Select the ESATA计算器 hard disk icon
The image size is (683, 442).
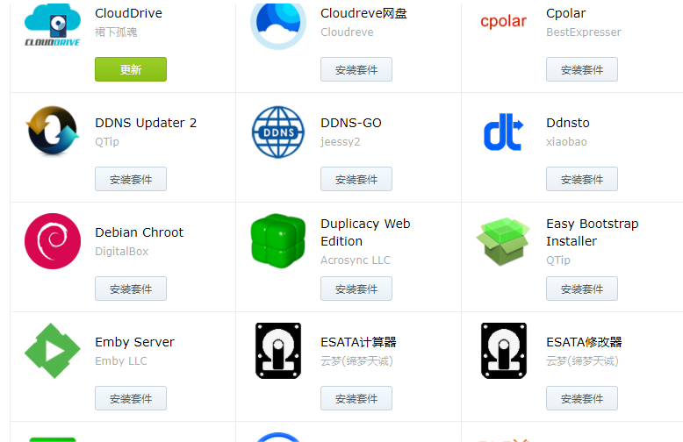pyautogui.click(x=278, y=351)
